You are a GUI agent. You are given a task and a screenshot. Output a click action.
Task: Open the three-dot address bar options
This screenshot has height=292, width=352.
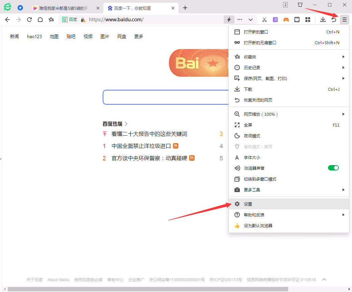(x=240, y=20)
